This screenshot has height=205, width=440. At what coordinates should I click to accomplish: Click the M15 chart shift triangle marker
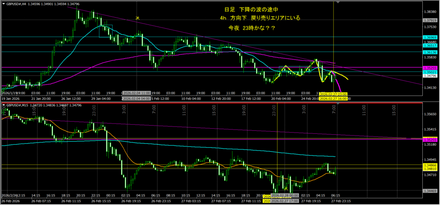tap(337, 104)
